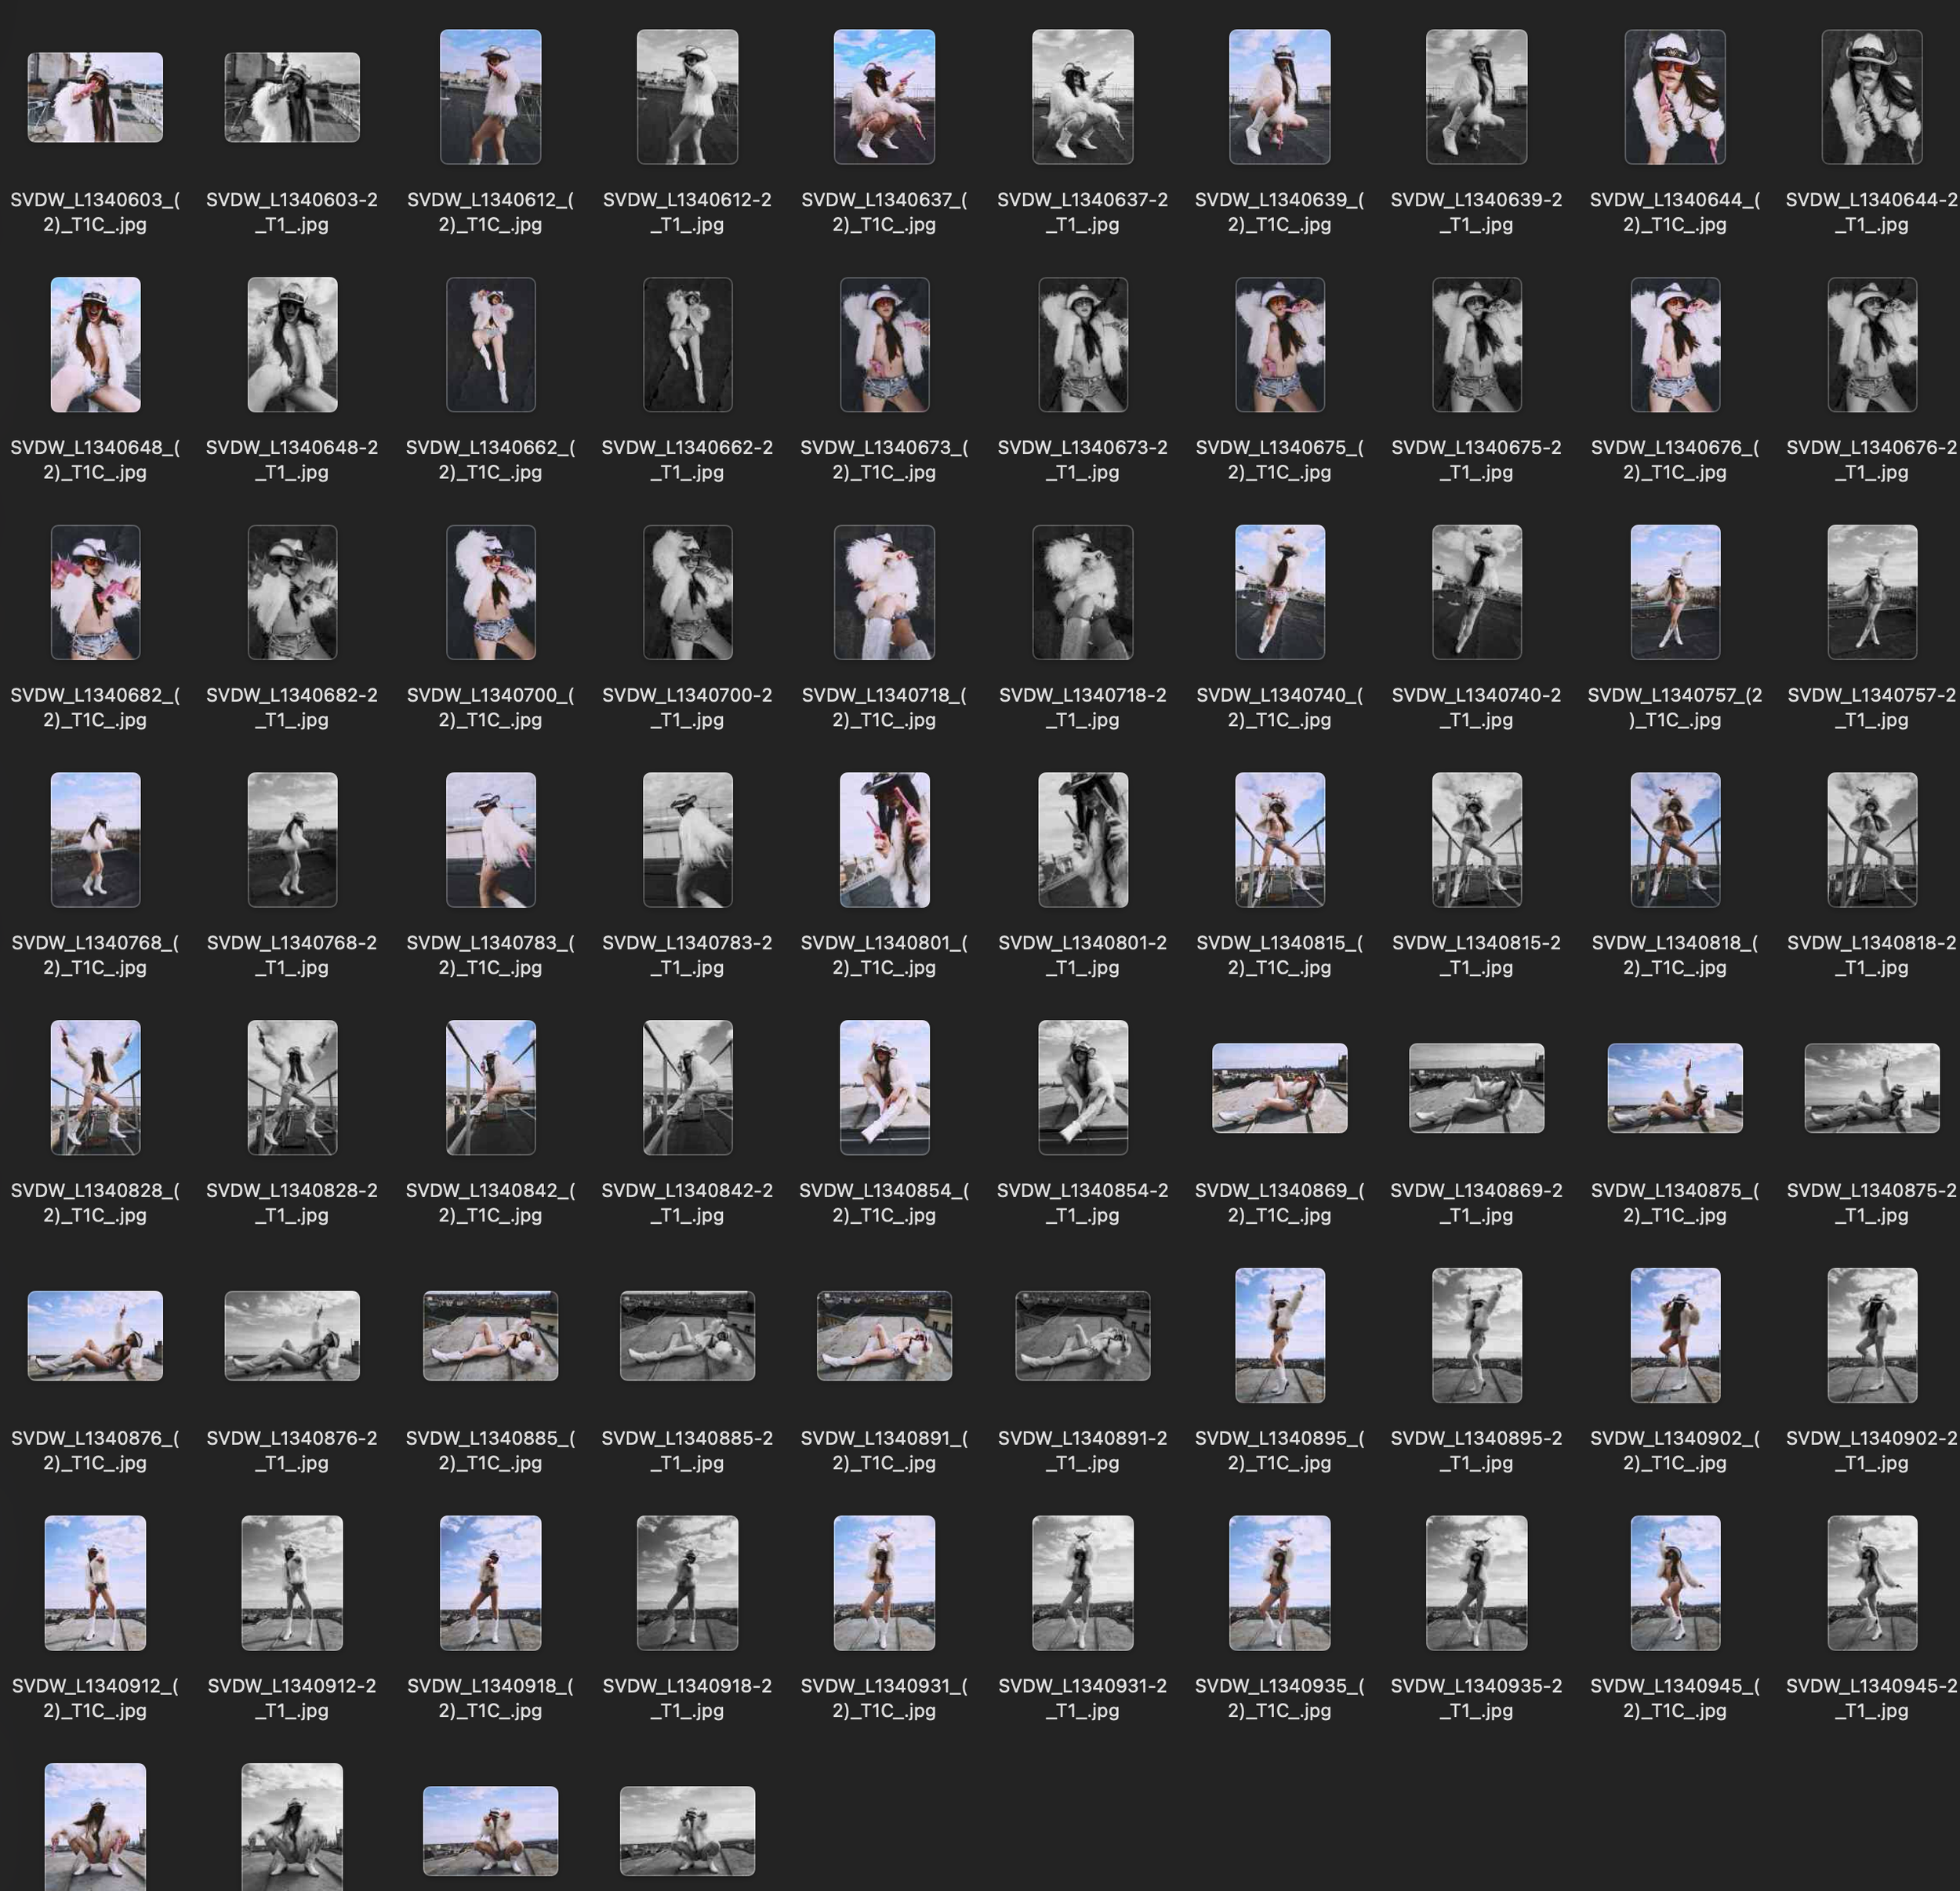1960x1891 pixels.
Task: Select the SVDW_L1340876-2_T1_.jpg thumbnail
Action: coord(292,1335)
